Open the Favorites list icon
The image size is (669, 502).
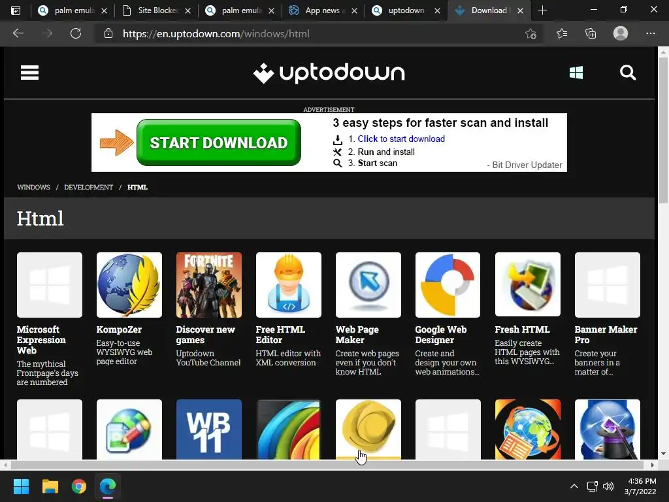[x=562, y=33]
